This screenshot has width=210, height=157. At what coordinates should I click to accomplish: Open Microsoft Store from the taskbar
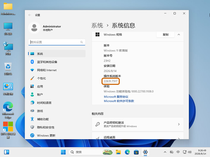coord(136,152)
